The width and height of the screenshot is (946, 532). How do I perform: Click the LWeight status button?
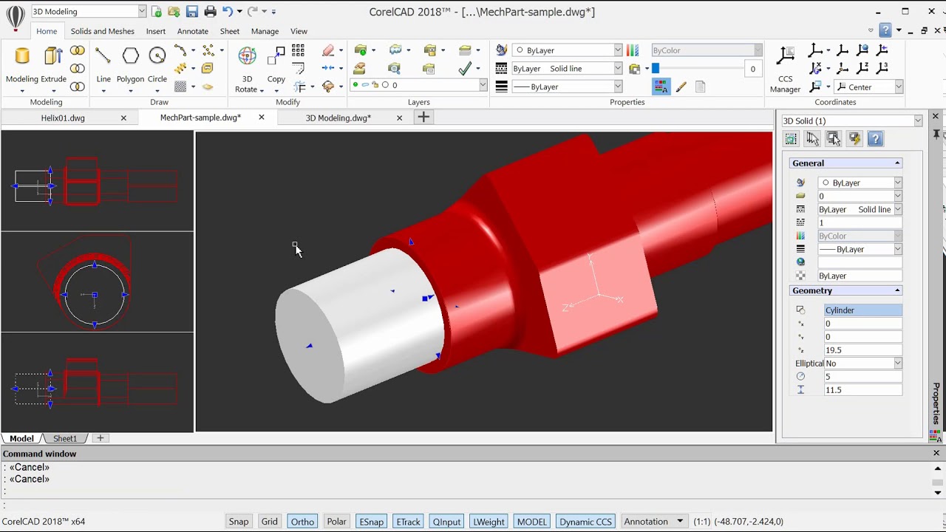pyautogui.click(x=489, y=522)
